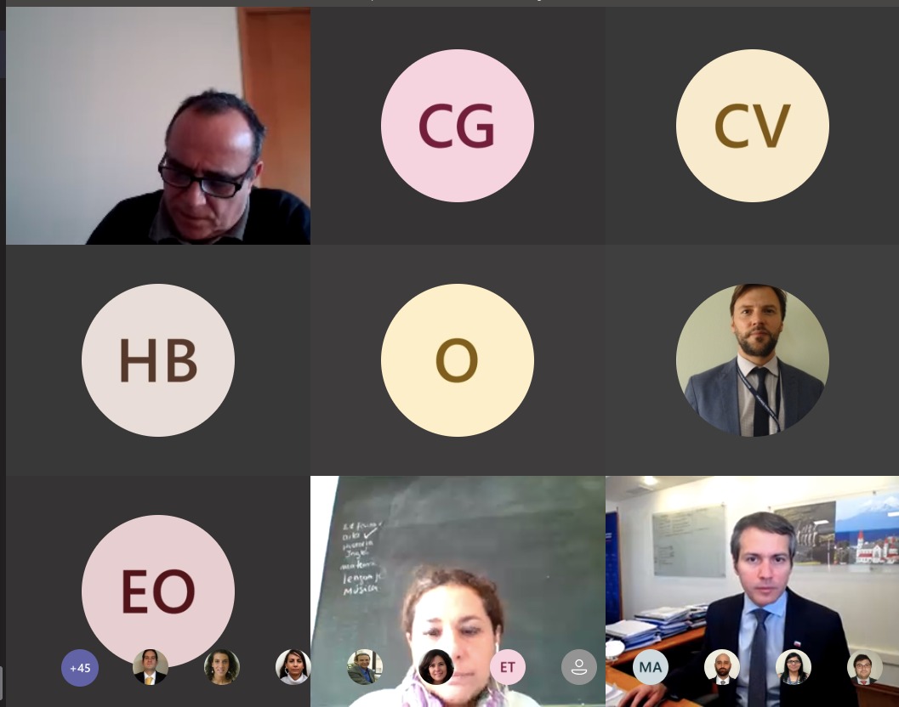Select video tile of man in office
The height and width of the screenshot is (707, 899).
point(752,591)
